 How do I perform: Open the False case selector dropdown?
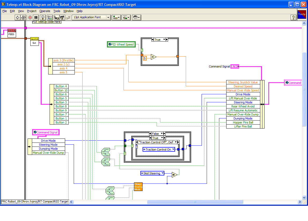pos(162,133)
